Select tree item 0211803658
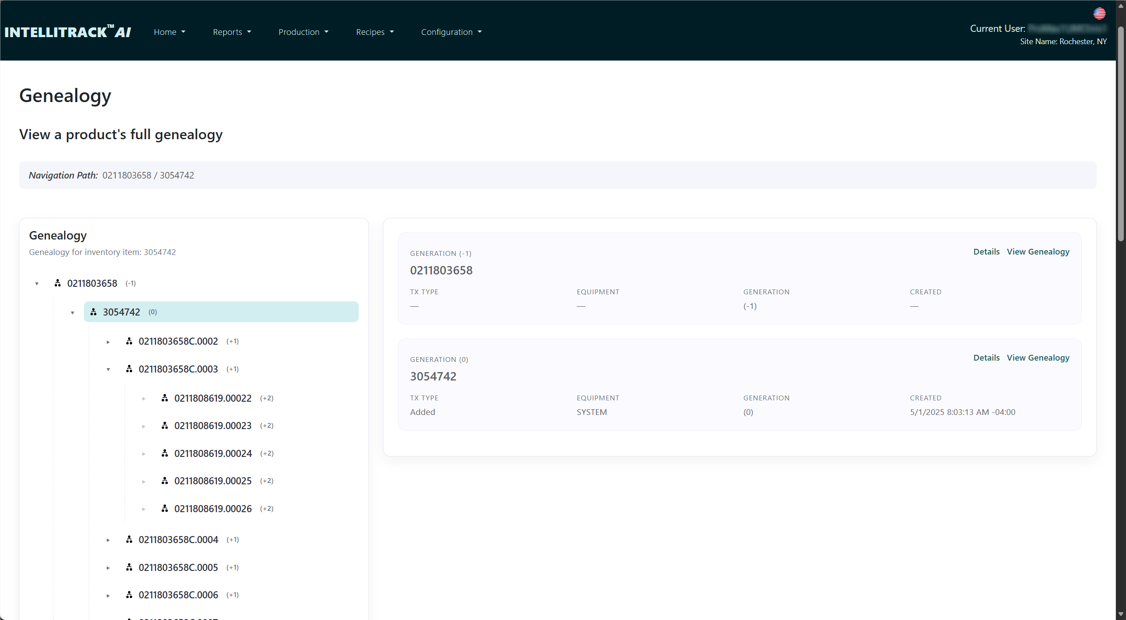 click(92, 283)
